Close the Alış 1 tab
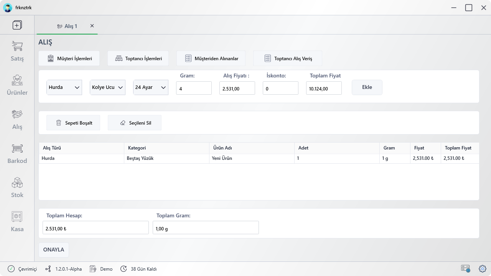 [92, 26]
